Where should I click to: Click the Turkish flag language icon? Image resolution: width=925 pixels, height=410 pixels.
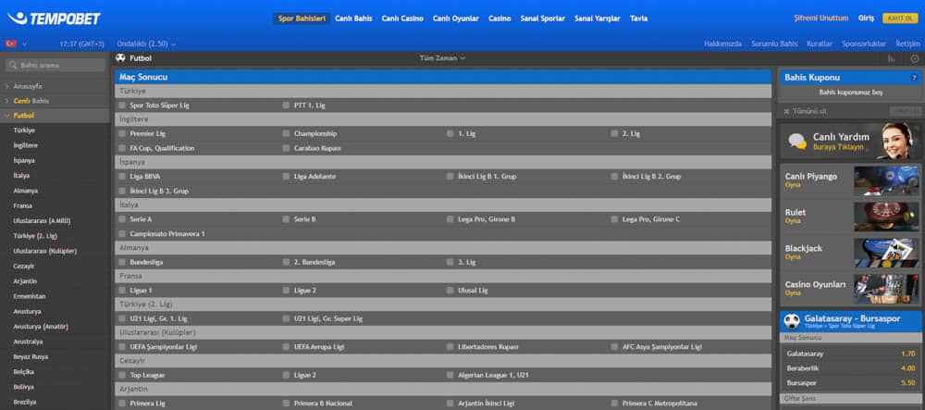[10, 43]
